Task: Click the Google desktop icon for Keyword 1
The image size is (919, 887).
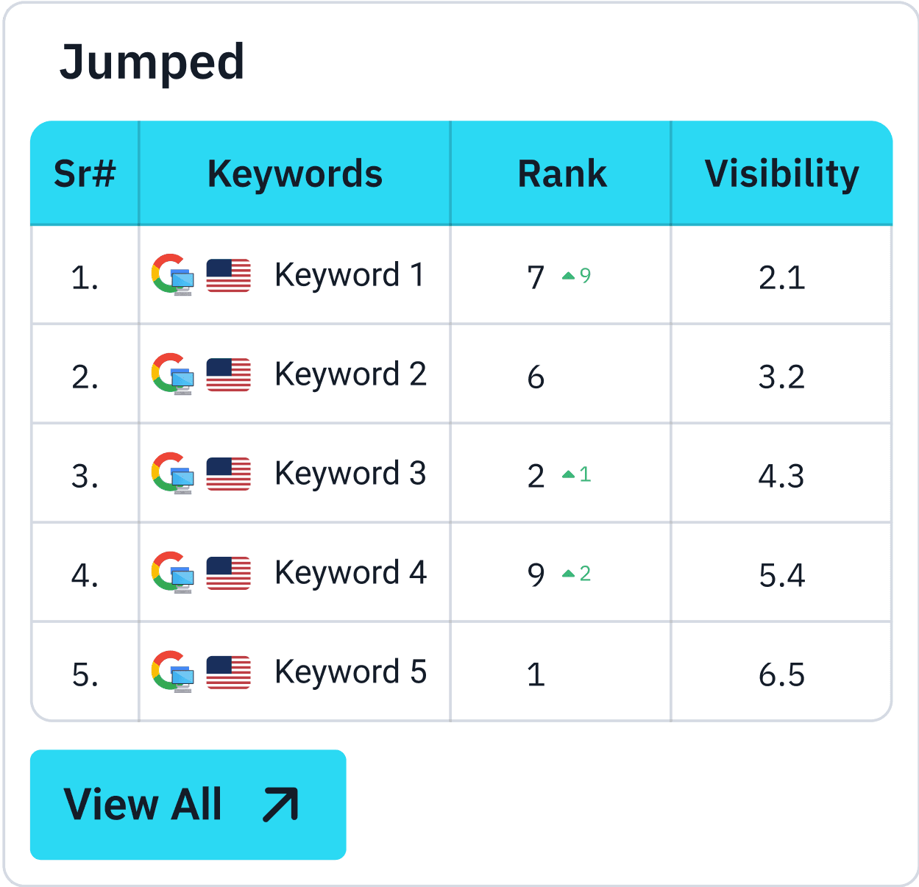Action: 173,275
